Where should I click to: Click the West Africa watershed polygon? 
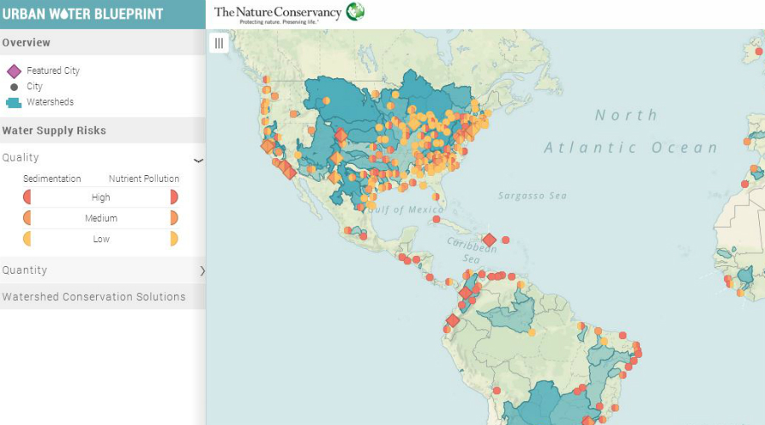(x=746, y=275)
